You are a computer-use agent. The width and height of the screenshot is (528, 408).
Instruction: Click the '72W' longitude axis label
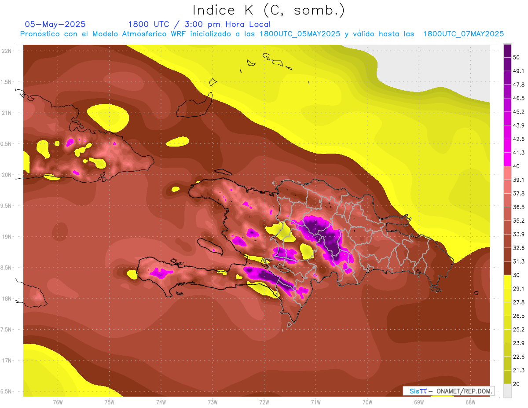coord(264,402)
